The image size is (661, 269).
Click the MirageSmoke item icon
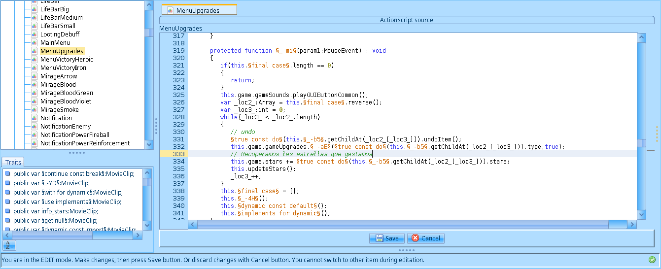(x=35, y=110)
